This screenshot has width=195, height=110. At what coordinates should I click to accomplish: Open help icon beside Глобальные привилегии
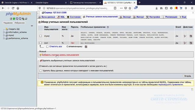pyautogui.click(x=108, y=27)
